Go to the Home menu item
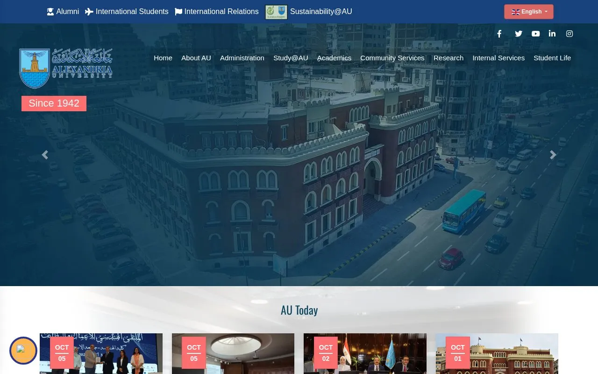The image size is (598, 374). pyautogui.click(x=163, y=58)
